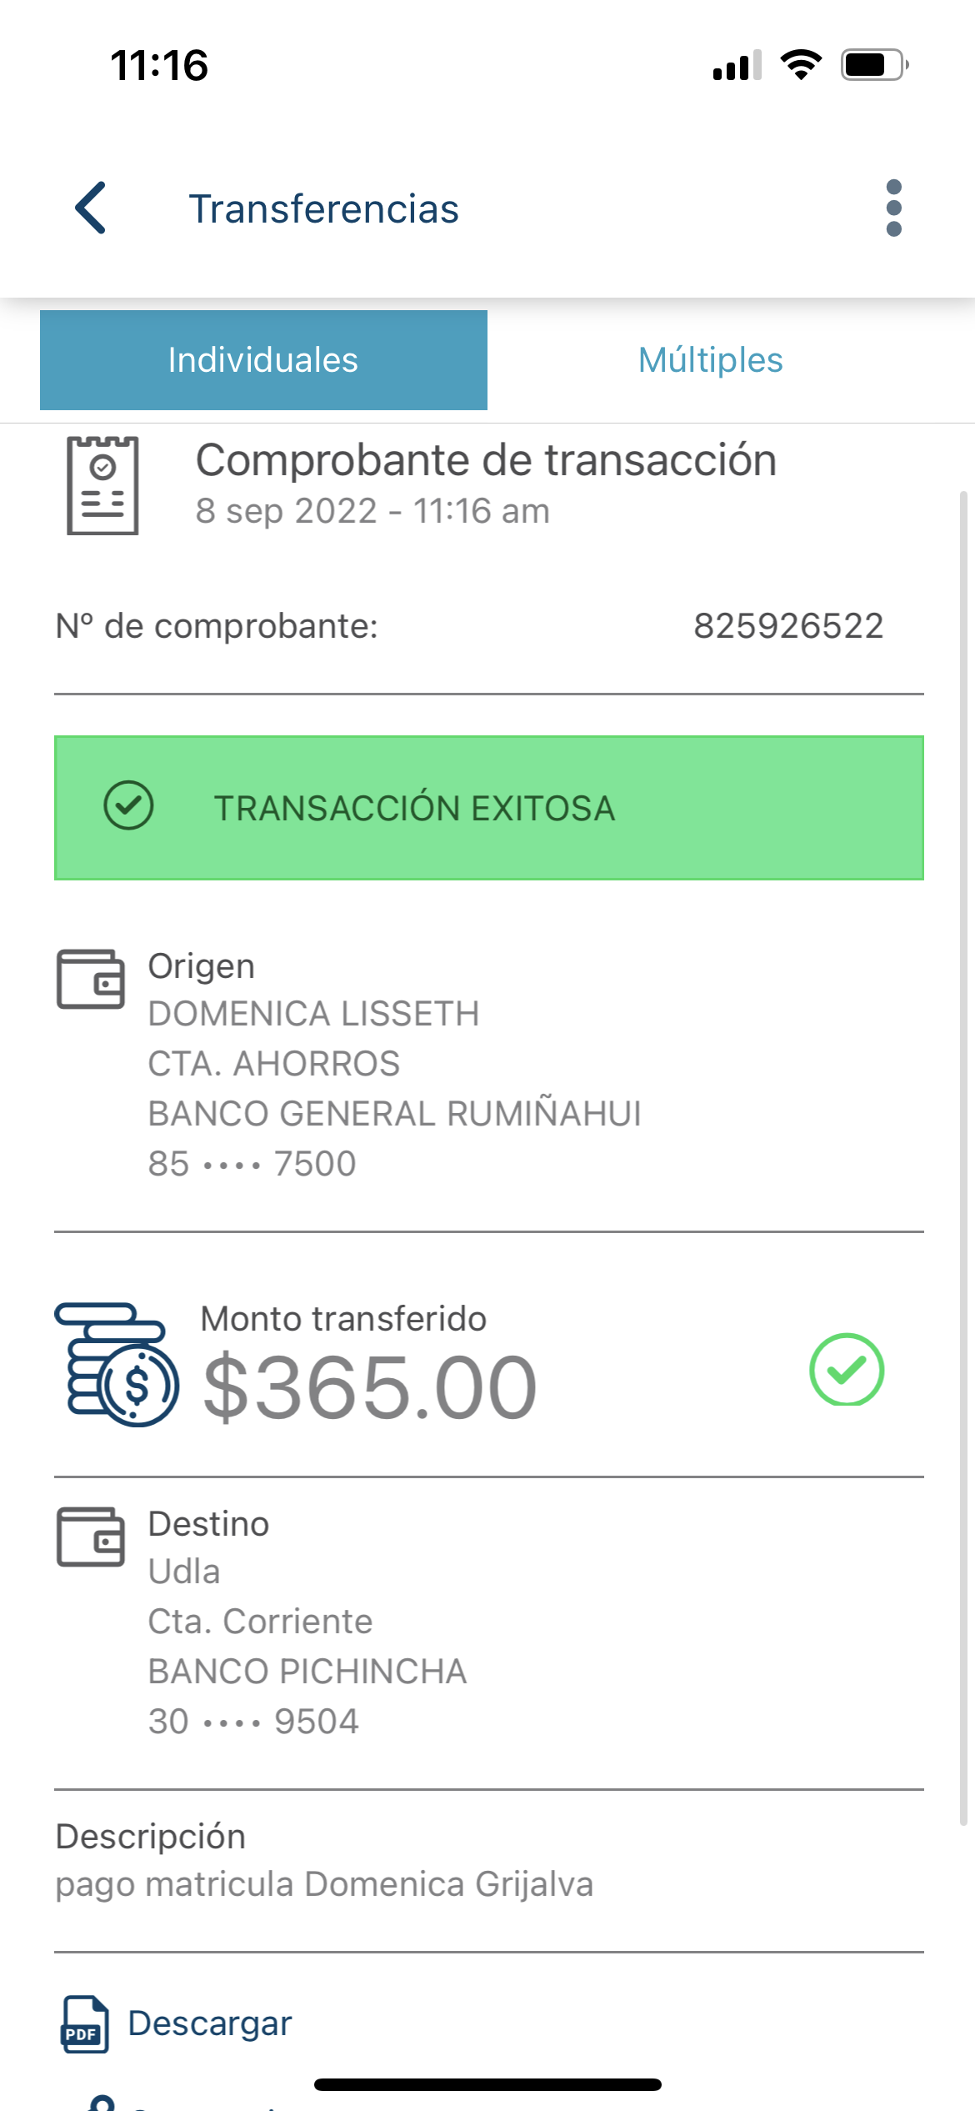
Task: Tap the home indicator bar
Action: point(487,2084)
